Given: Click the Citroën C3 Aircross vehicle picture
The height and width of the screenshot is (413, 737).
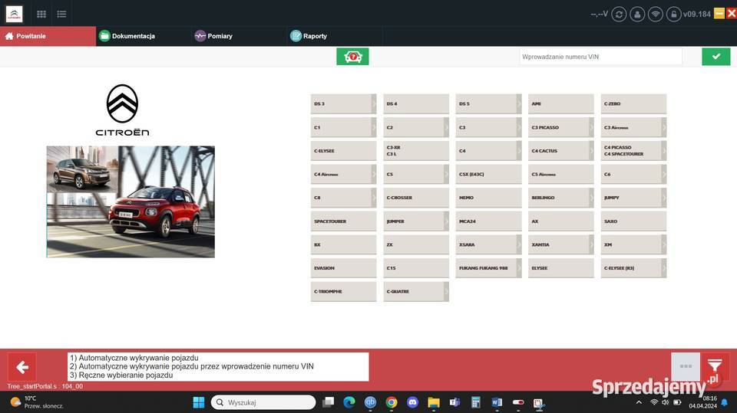Looking at the screenshot, I should pos(131,202).
